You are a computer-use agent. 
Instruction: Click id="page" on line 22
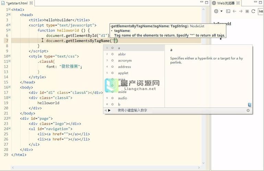click(x=40, y=118)
